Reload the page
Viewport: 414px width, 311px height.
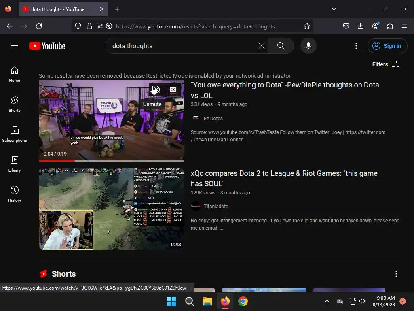click(x=39, y=26)
